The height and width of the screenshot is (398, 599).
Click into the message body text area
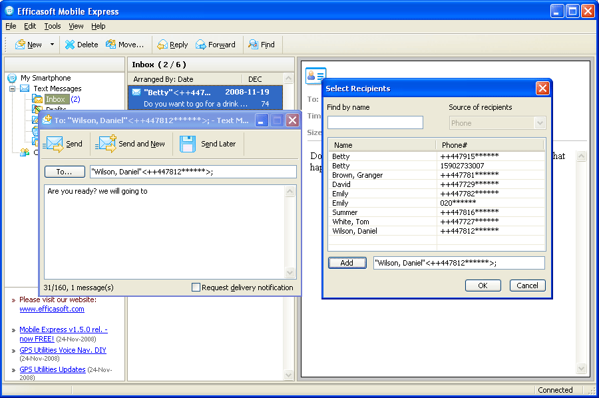[x=164, y=232]
